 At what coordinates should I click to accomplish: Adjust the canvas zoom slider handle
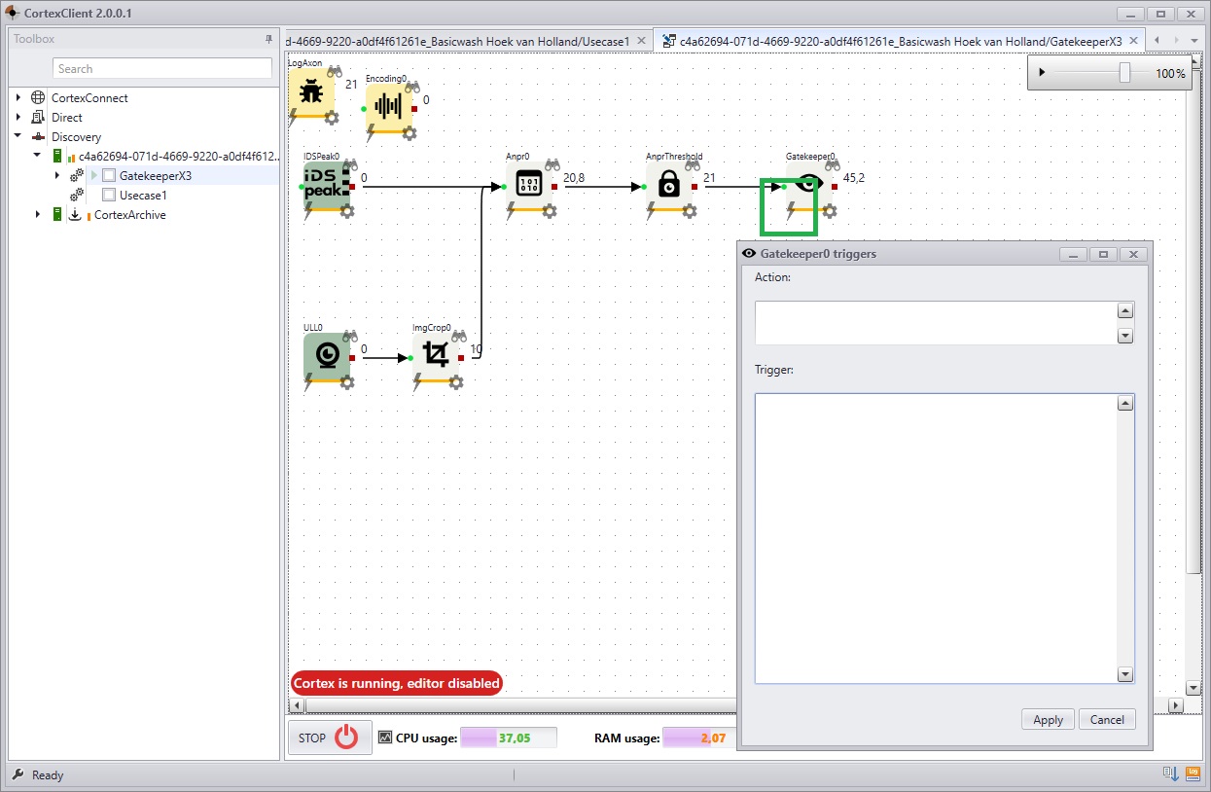[1124, 73]
